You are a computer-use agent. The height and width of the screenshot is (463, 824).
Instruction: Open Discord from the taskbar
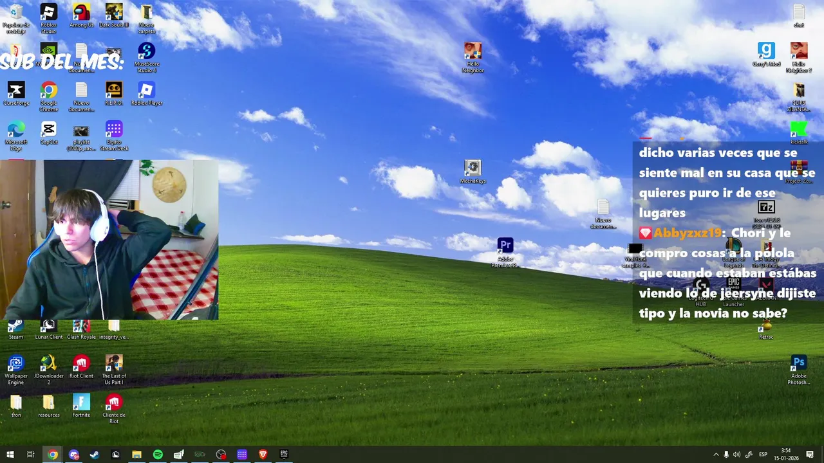pyautogui.click(x=73, y=455)
